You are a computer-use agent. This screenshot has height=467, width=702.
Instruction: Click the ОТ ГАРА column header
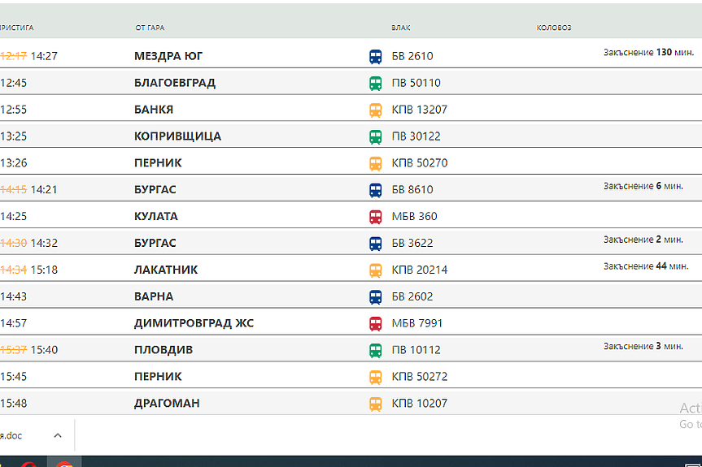(x=150, y=28)
